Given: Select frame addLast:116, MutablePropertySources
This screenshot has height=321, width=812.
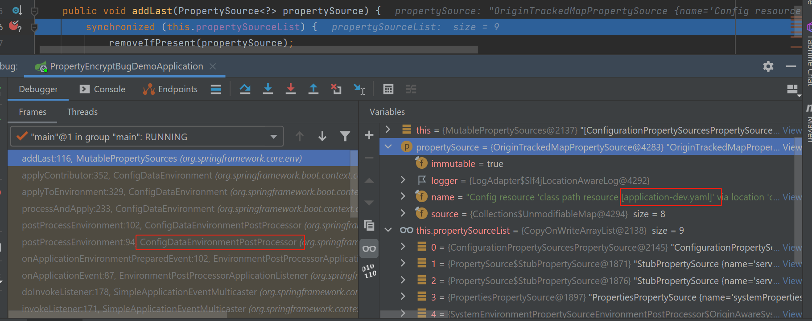Looking at the screenshot, I should [x=179, y=158].
